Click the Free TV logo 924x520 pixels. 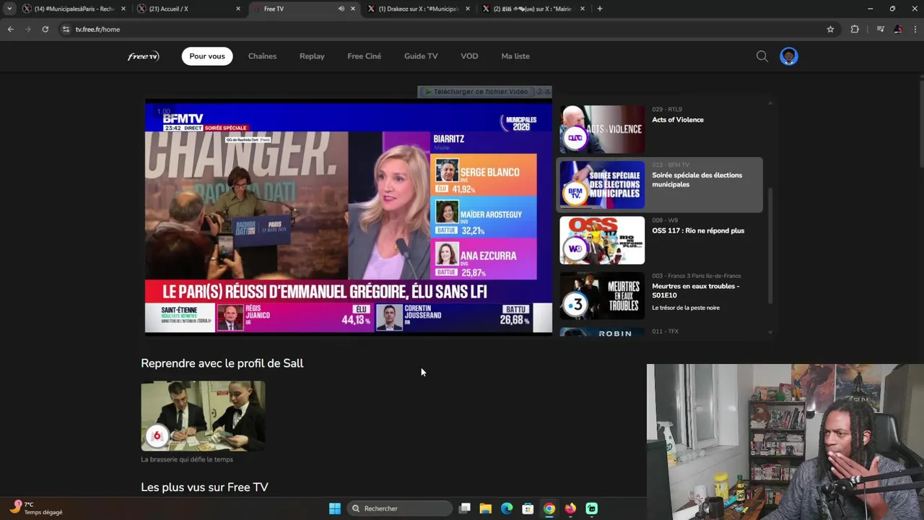coord(143,56)
